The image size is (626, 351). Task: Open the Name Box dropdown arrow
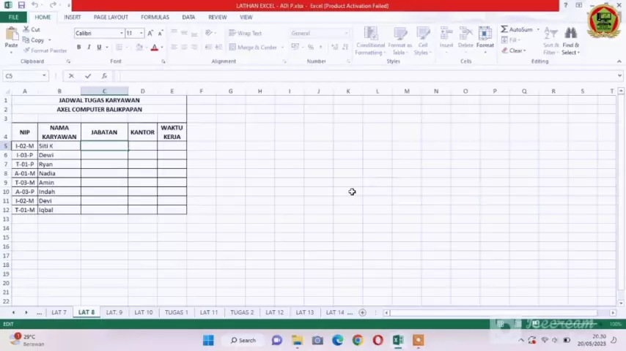coord(44,76)
